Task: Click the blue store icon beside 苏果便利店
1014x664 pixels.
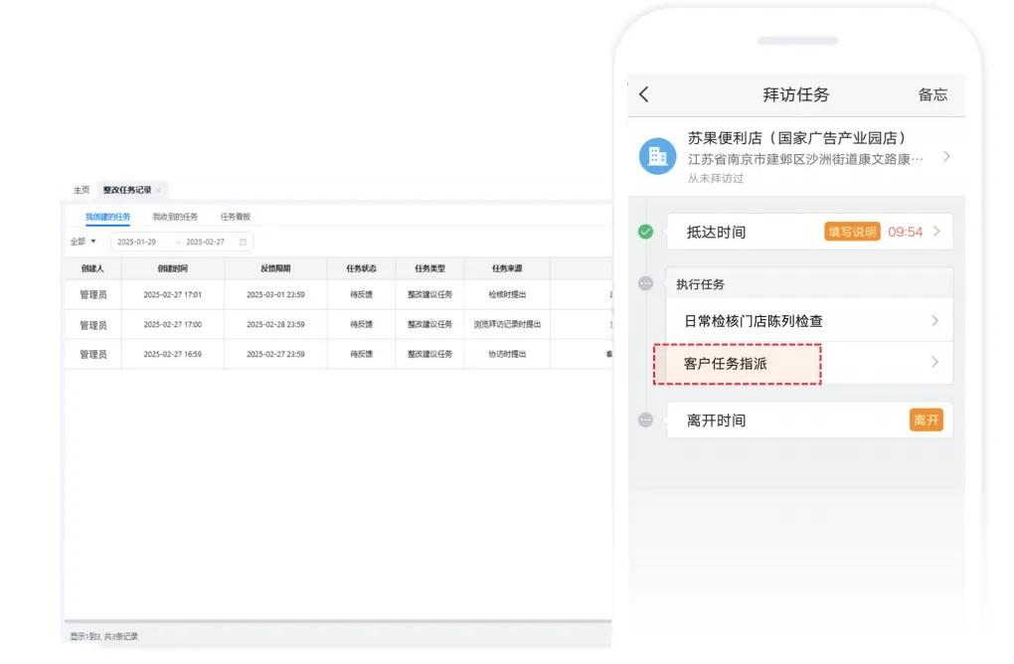Action: (656, 156)
